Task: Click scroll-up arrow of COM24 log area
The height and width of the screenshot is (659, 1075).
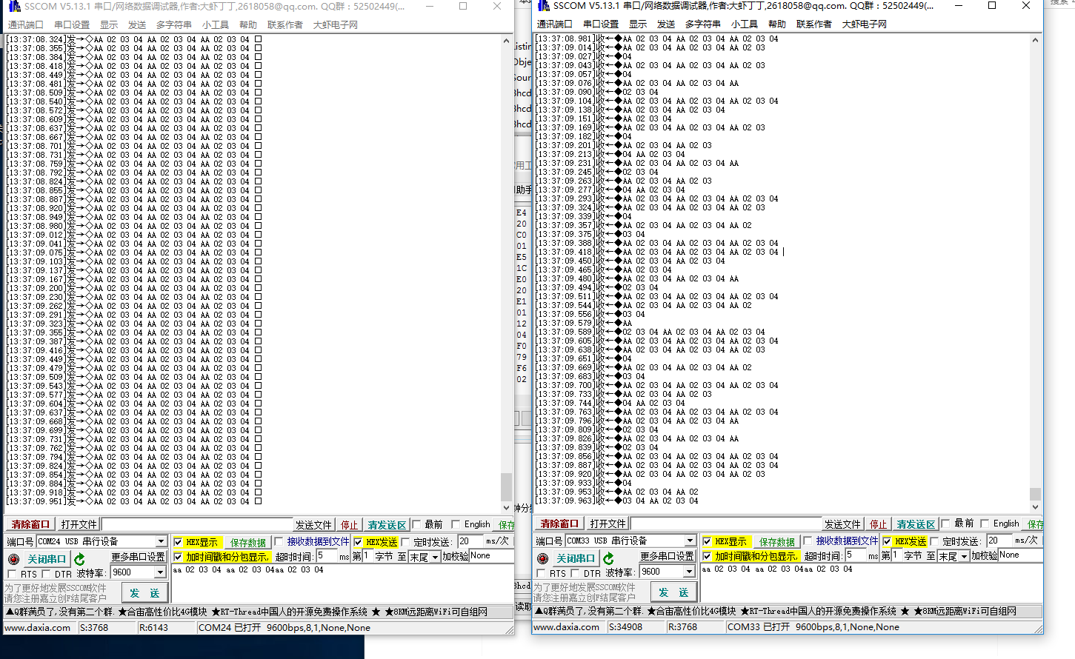Action: (x=506, y=41)
